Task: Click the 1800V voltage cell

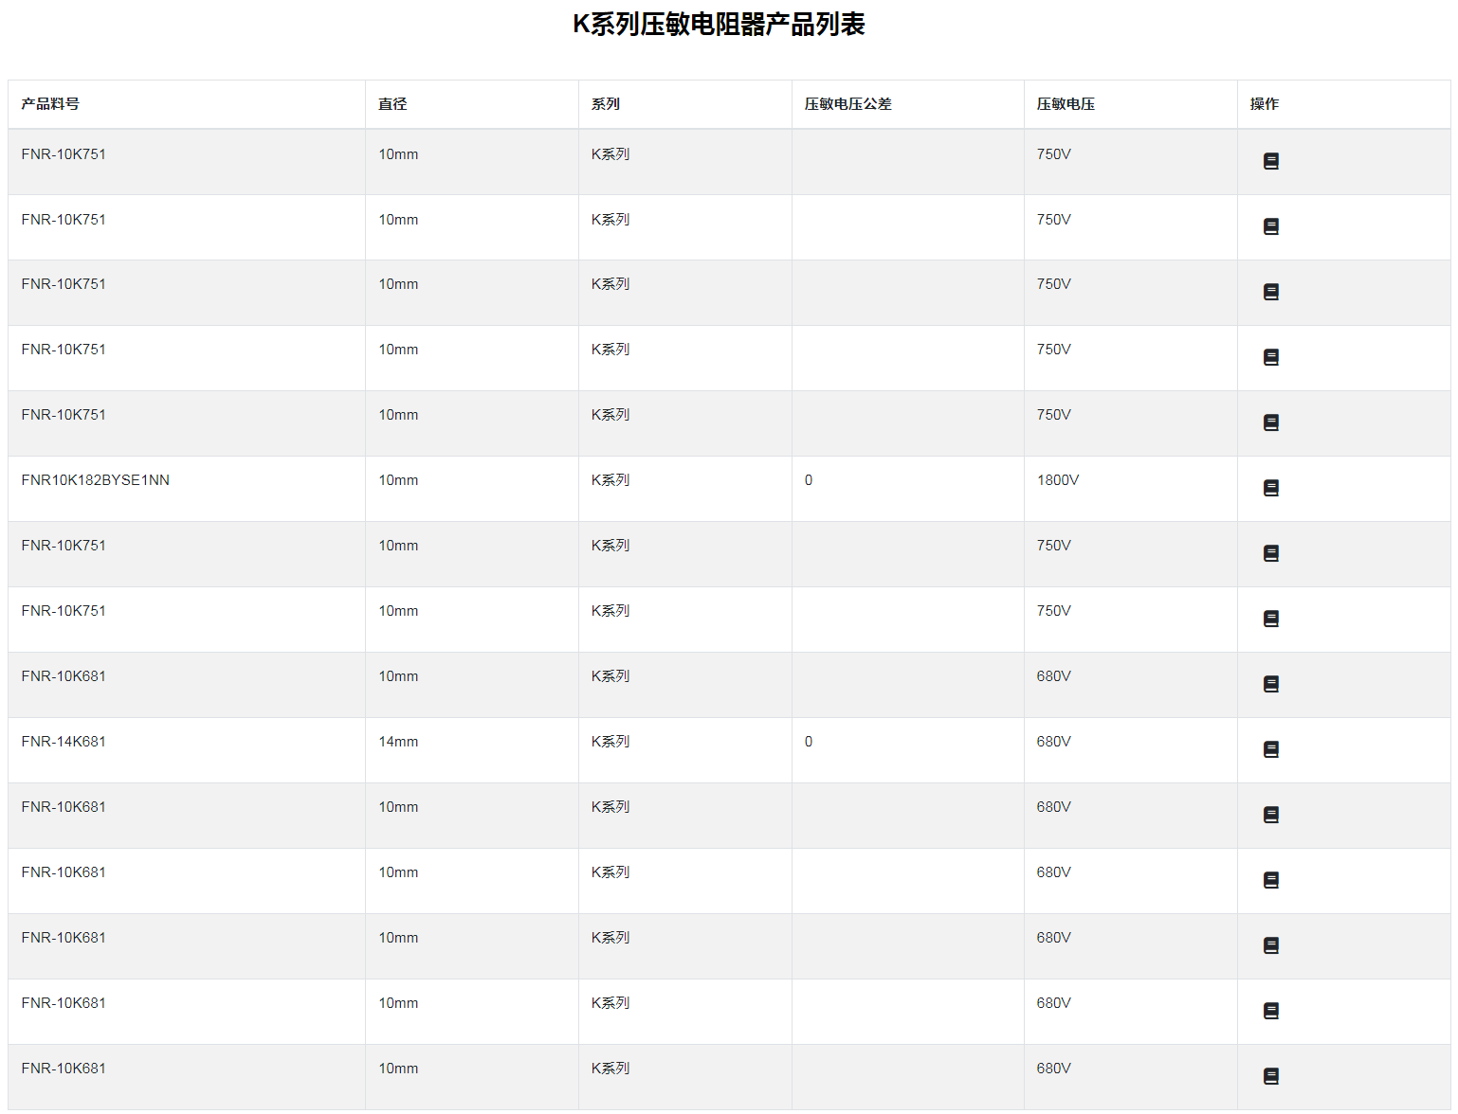Action: pyautogui.click(x=1058, y=480)
